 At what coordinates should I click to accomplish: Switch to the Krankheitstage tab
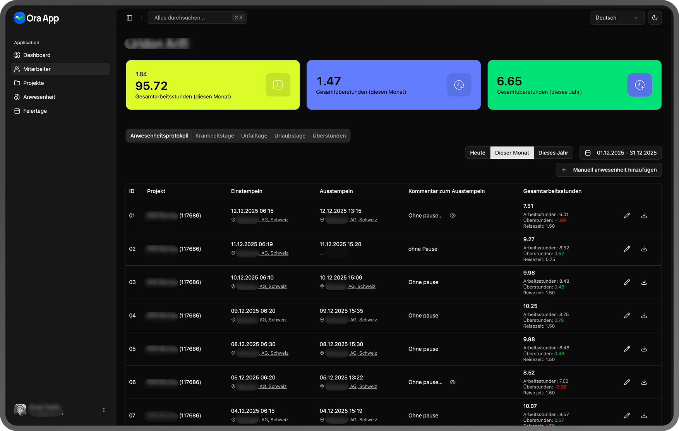(214, 136)
